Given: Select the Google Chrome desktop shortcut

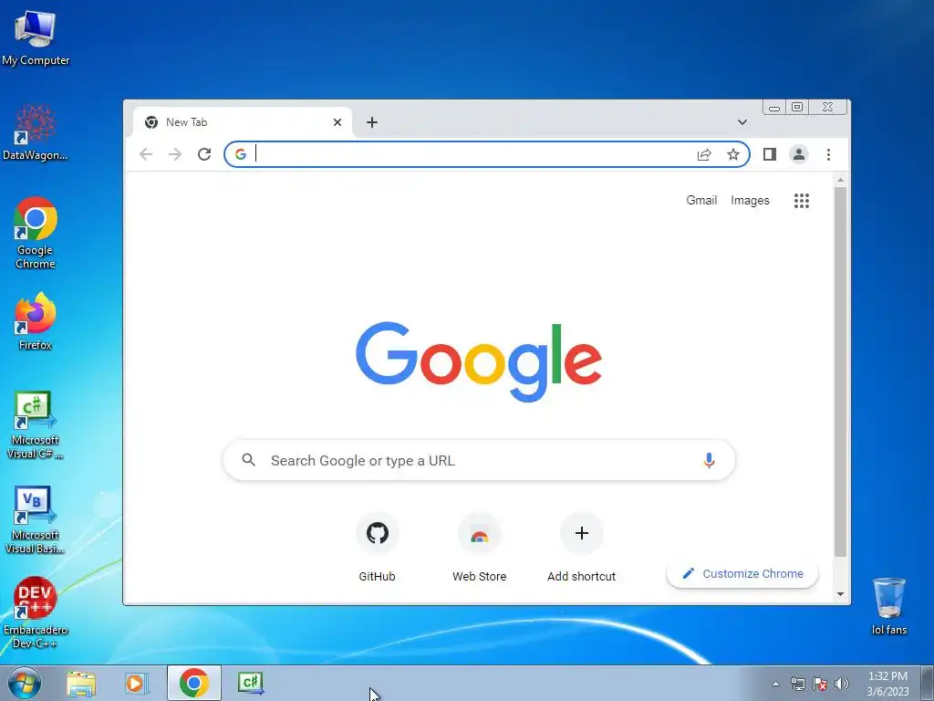Looking at the screenshot, I should pyautogui.click(x=36, y=233).
